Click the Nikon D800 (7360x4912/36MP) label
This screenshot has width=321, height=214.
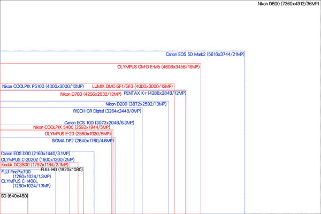coord(288,4)
